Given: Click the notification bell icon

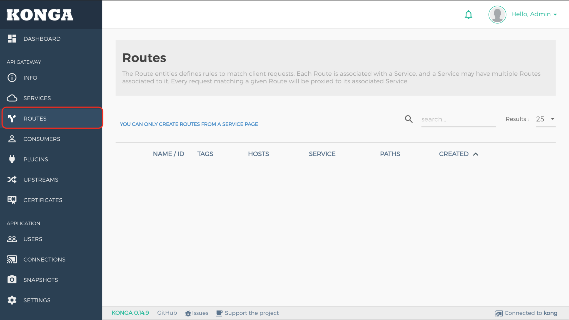Looking at the screenshot, I should point(469,14).
